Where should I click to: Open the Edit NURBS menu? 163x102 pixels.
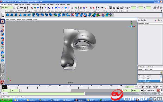[51, 4]
